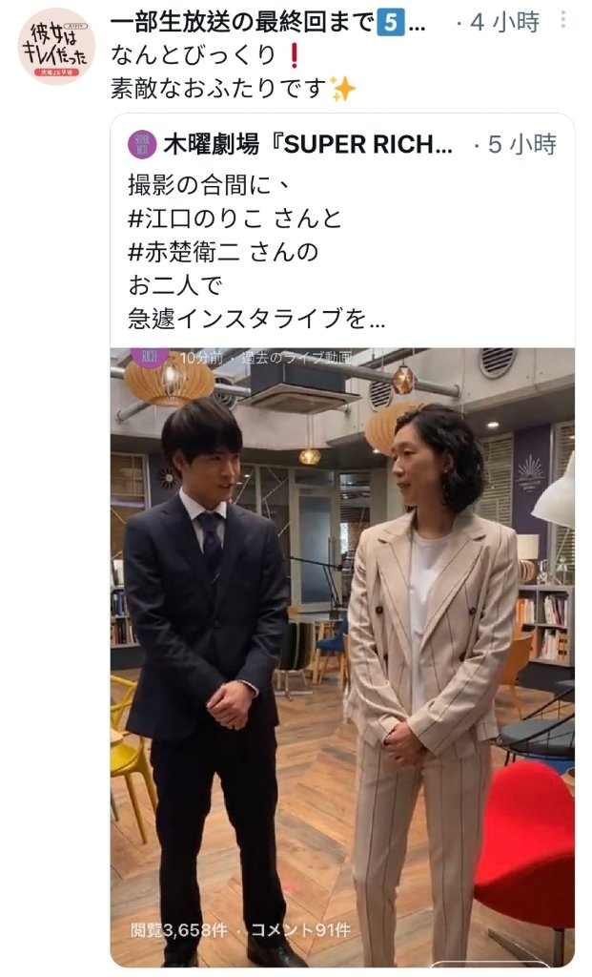This screenshot has height=977, width=592.
Task: Expand truncated text 急遽インスタライブを…
Action: click(x=256, y=319)
